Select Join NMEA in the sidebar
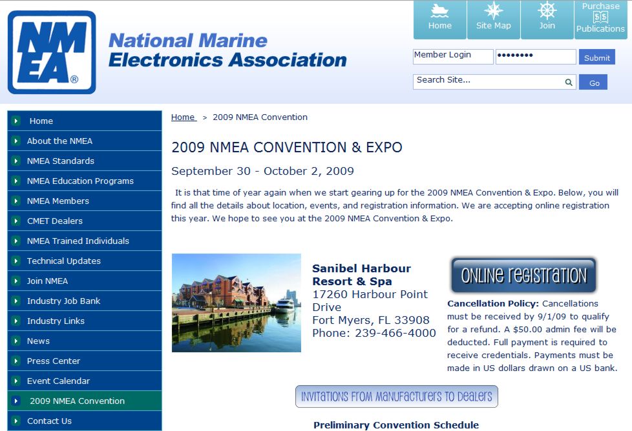 click(85, 281)
